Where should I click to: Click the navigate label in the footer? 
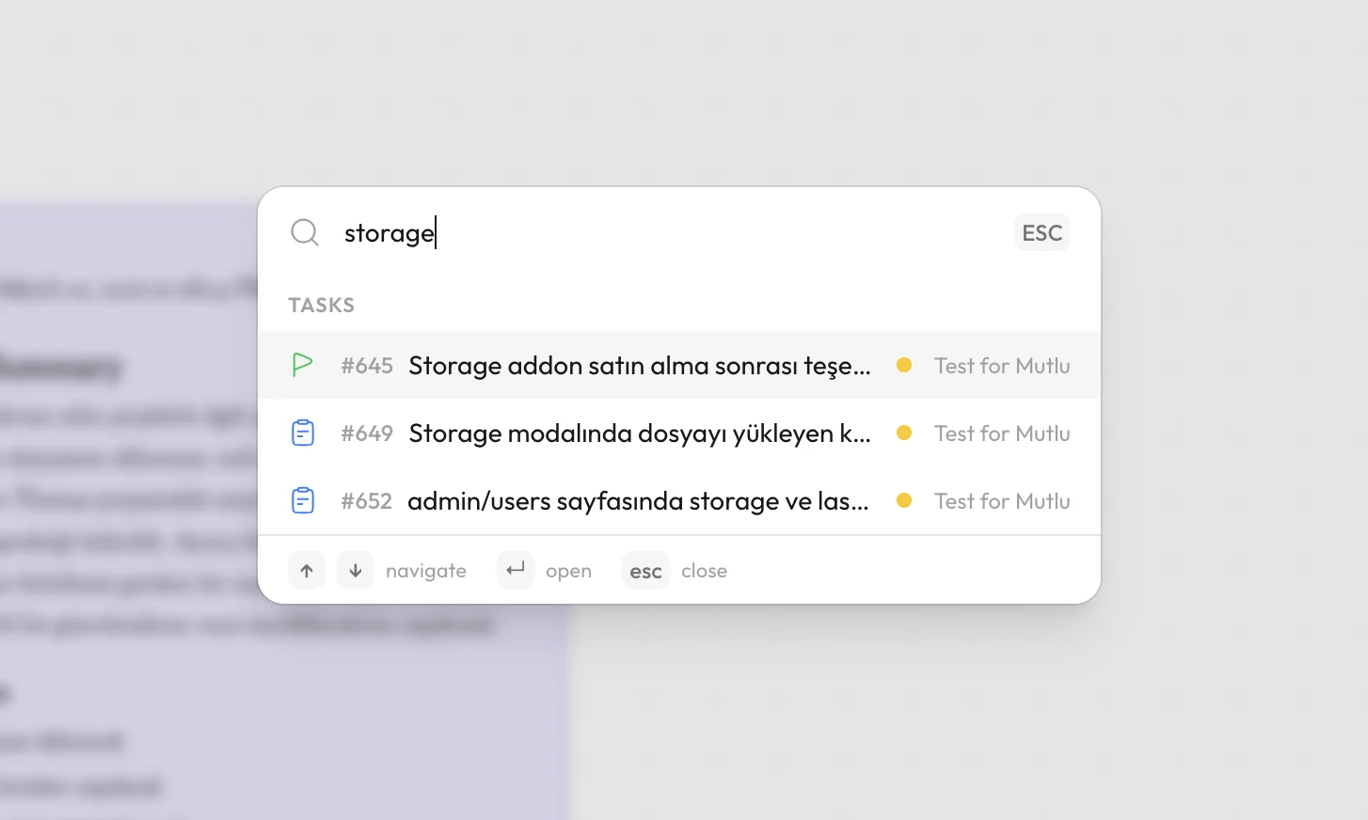[425, 570]
